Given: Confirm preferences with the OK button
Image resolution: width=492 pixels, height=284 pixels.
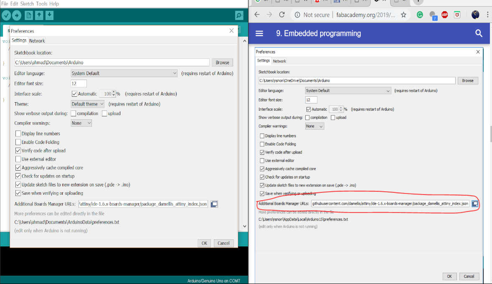Looking at the screenshot, I should click(x=204, y=243).
